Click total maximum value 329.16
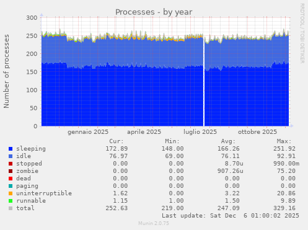 [x=284, y=208]
